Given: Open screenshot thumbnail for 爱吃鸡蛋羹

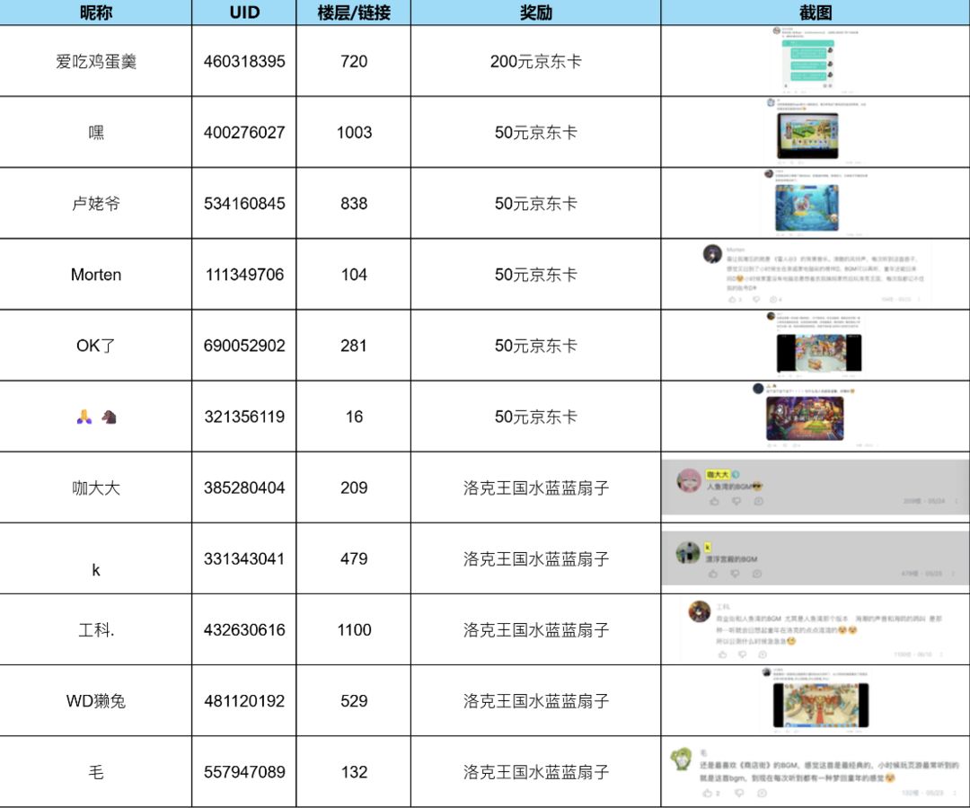Looking at the screenshot, I should [807, 61].
